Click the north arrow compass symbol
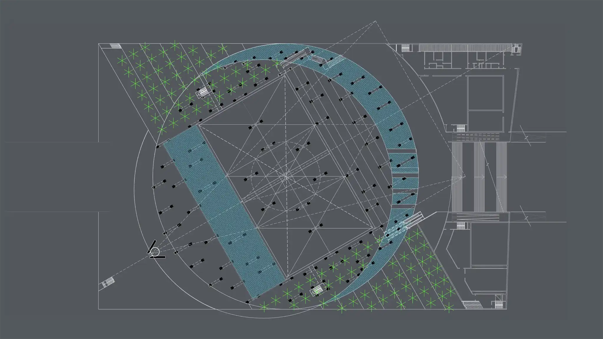This screenshot has height=339, width=603. pyautogui.click(x=155, y=252)
